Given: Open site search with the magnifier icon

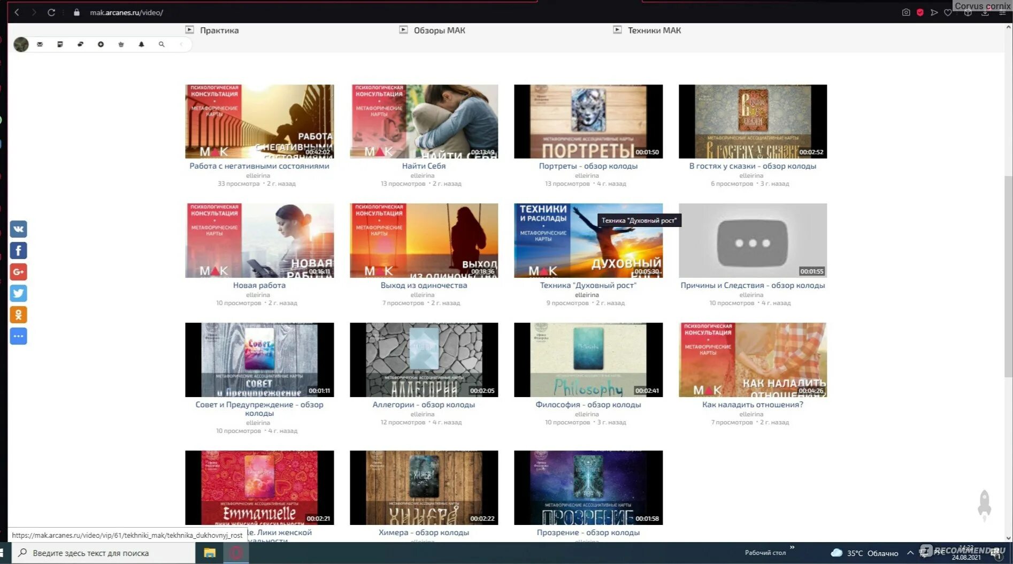Looking at the screenshot, I should click(x=162, y=44).
